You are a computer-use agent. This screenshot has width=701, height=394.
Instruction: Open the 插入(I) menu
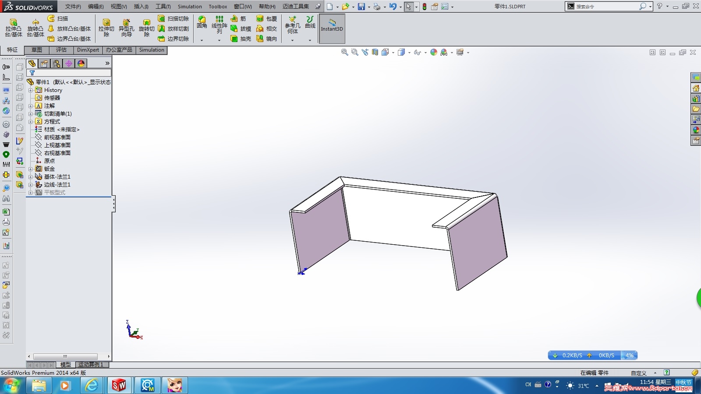pyautogui.click(x=141, y=7)
